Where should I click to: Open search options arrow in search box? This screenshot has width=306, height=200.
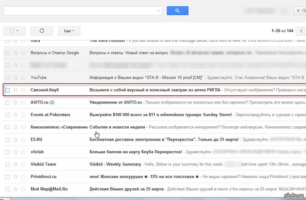tap(159, 10)
